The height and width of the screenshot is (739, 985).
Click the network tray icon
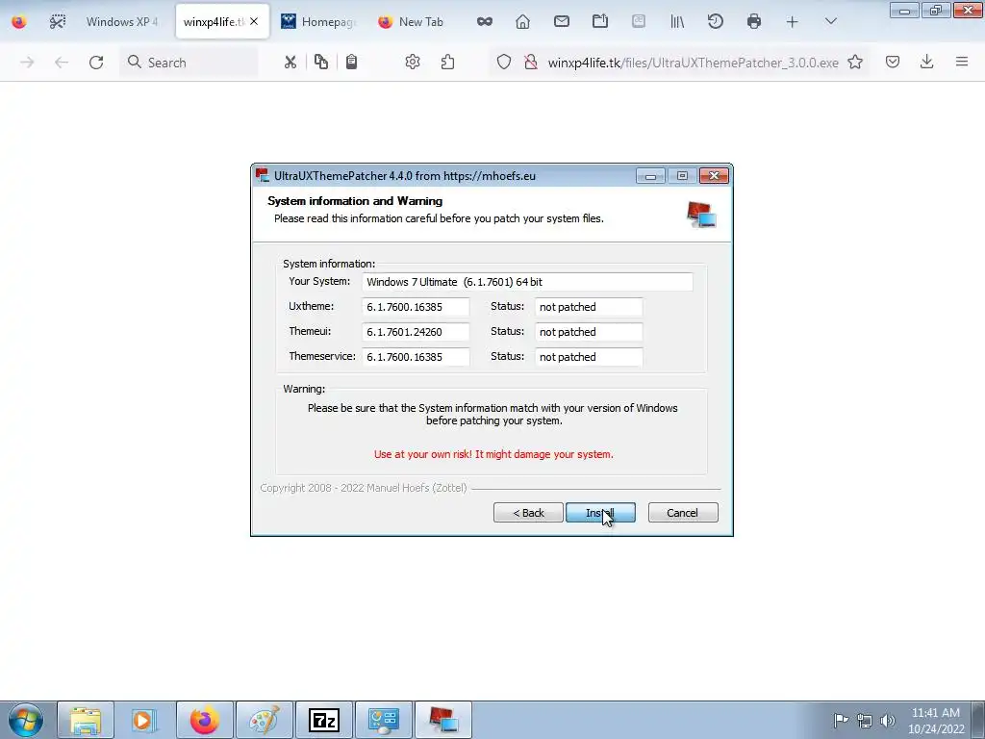pos(865,721)
